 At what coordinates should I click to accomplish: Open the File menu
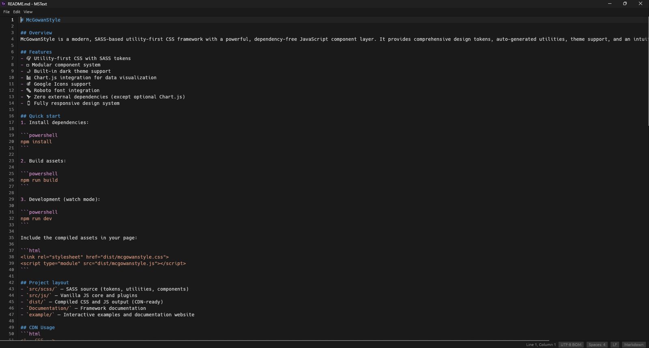6,12
